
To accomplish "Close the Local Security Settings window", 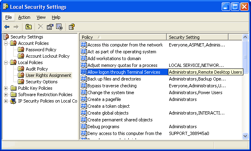I will (x=245, y=7).
